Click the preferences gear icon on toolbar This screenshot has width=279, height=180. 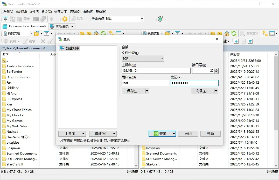pyautogui.click(x=65, y=19)
